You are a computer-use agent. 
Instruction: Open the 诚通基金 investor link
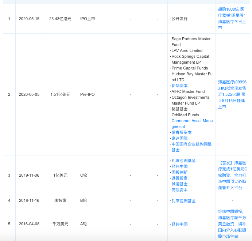pyautogui.click(x=179, y=184)
